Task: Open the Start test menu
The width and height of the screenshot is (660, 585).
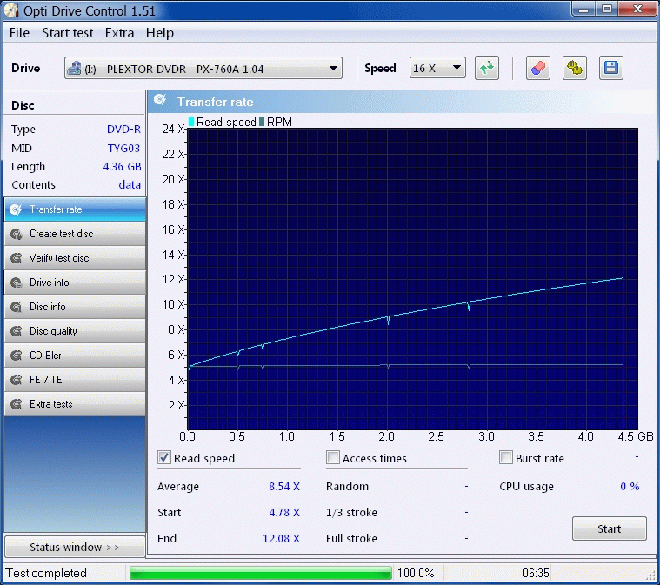Action: (67, 33)
